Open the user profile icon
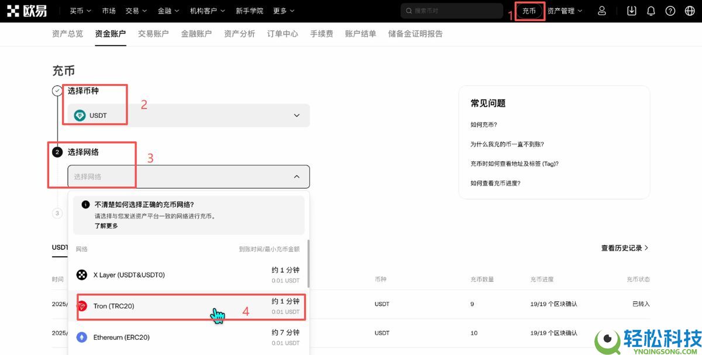 pos(602,10)
